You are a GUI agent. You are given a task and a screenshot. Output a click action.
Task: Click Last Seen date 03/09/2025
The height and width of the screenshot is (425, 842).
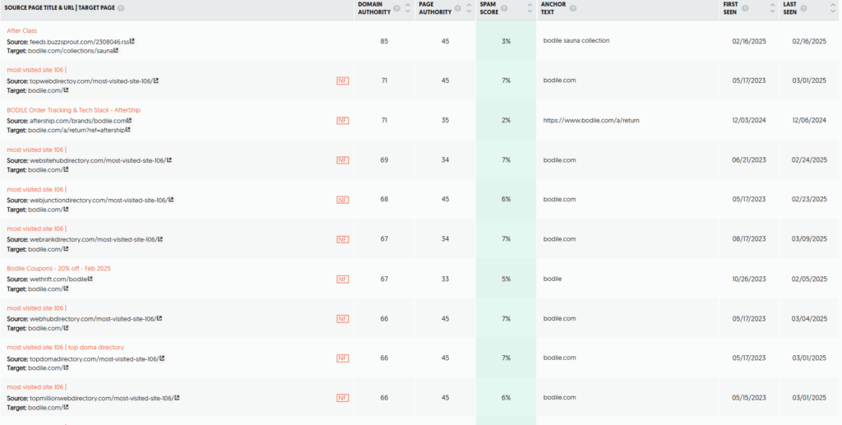pyautogui.click(x=810, y=239)
